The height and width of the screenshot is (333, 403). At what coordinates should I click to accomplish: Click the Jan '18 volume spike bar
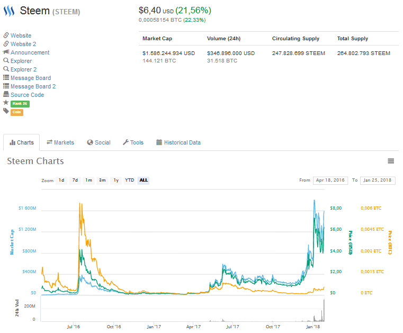324,310
